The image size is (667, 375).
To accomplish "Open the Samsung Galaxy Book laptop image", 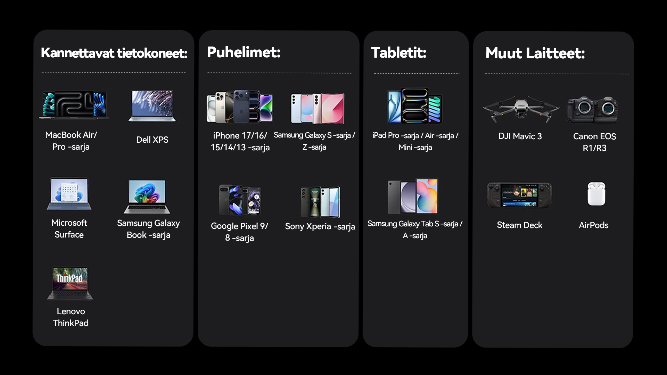I will [x=147, y=197].
